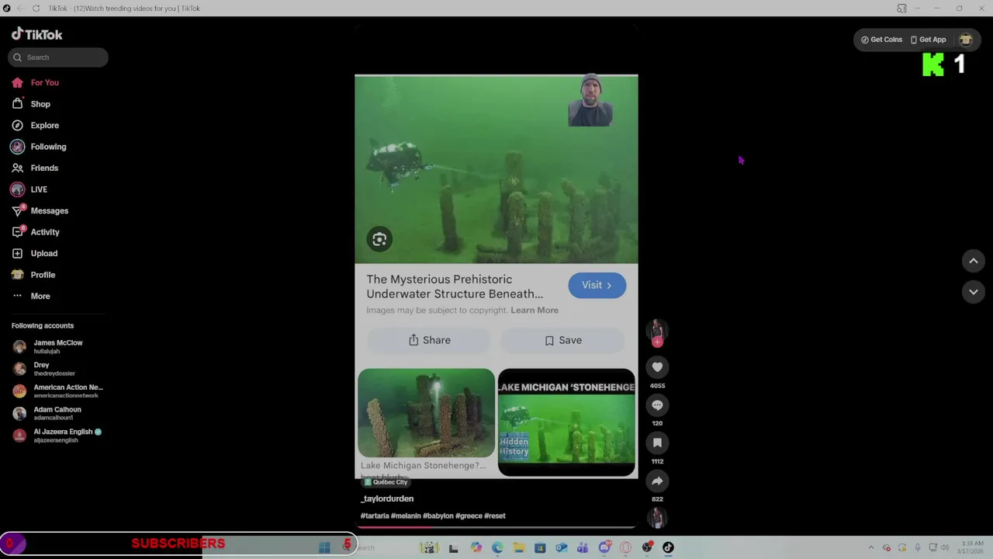Share the video using the arrow icon
993x559 pixels.
[657, 481]
